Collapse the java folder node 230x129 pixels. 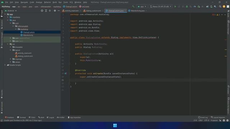pyautogui.click(x=8, y=20)
